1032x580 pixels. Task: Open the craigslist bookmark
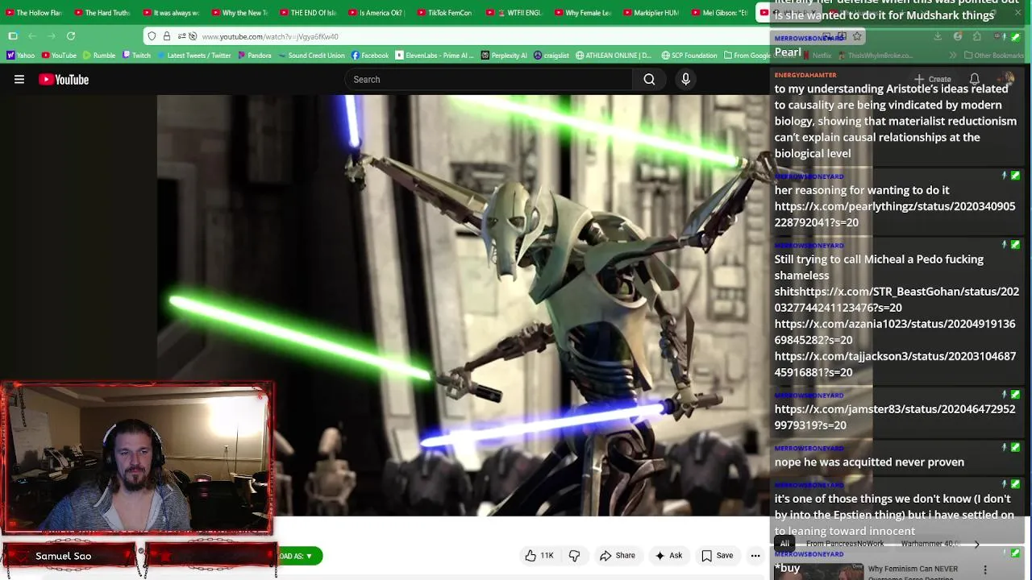[551, 56]
